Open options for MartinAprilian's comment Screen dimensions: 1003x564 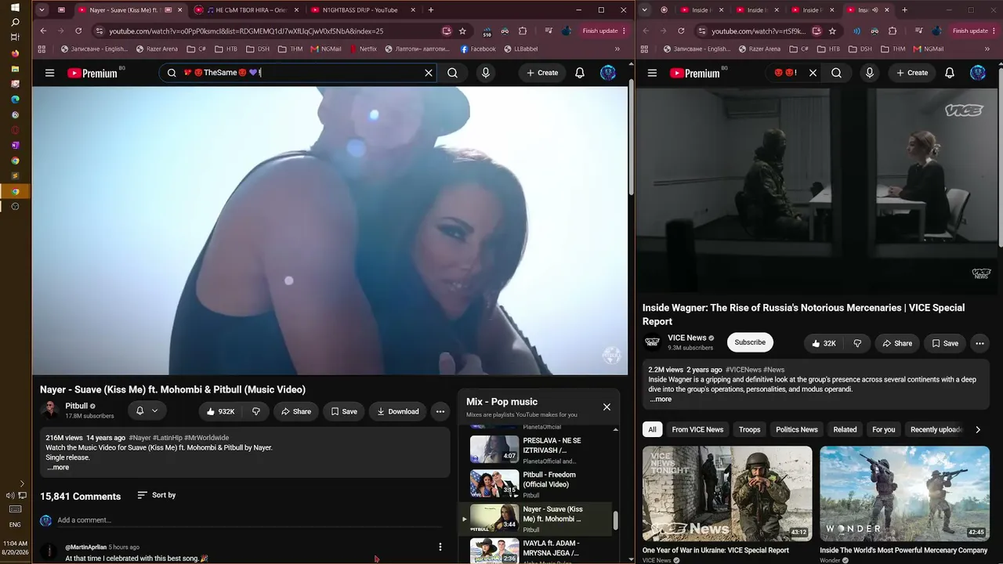(440, 547)
